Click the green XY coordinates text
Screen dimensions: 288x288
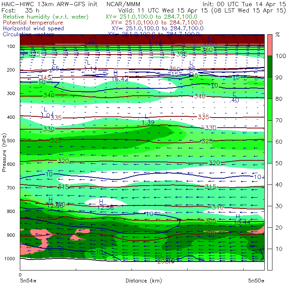tap(151, 17)
